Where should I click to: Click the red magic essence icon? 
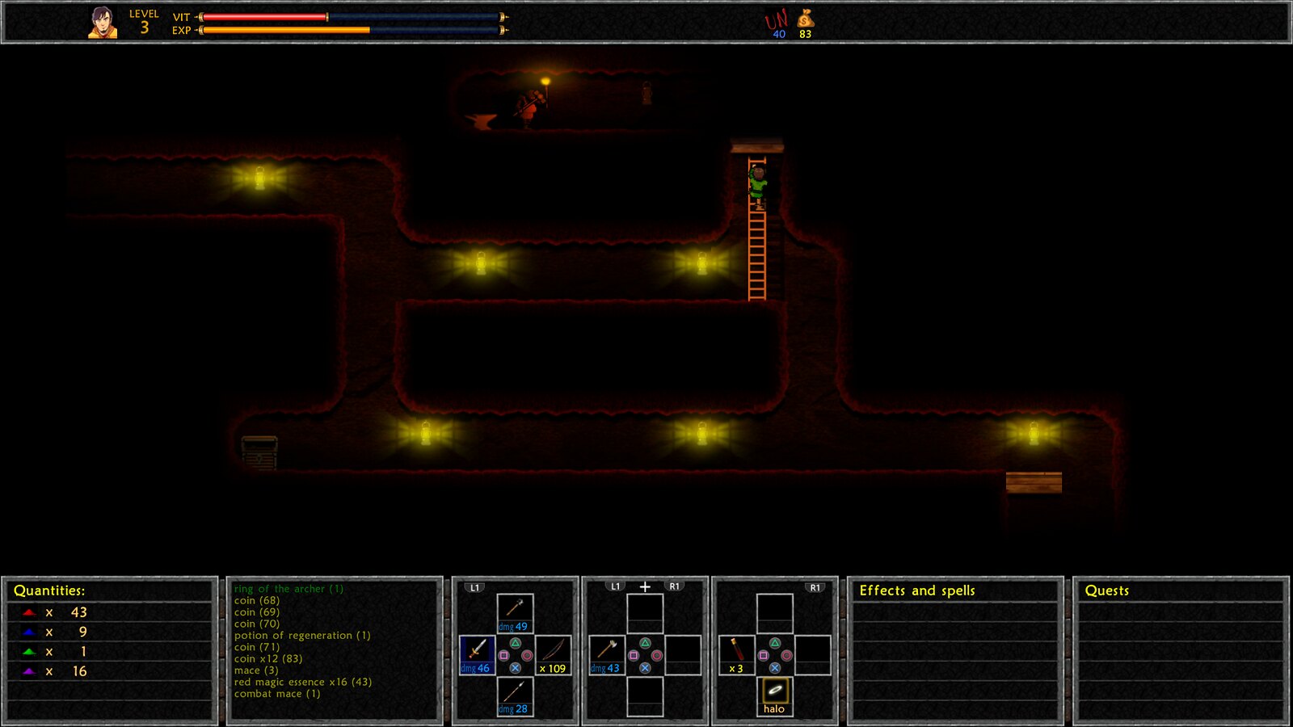(29, 613)
